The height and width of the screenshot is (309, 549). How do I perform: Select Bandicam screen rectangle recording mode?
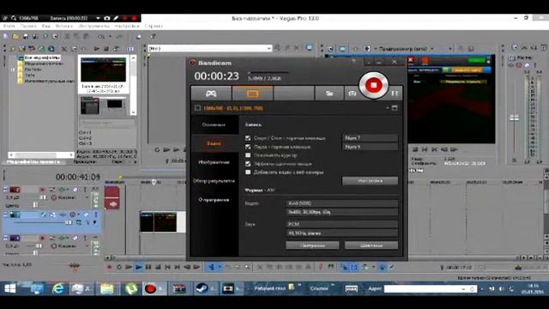click(252, 94)
